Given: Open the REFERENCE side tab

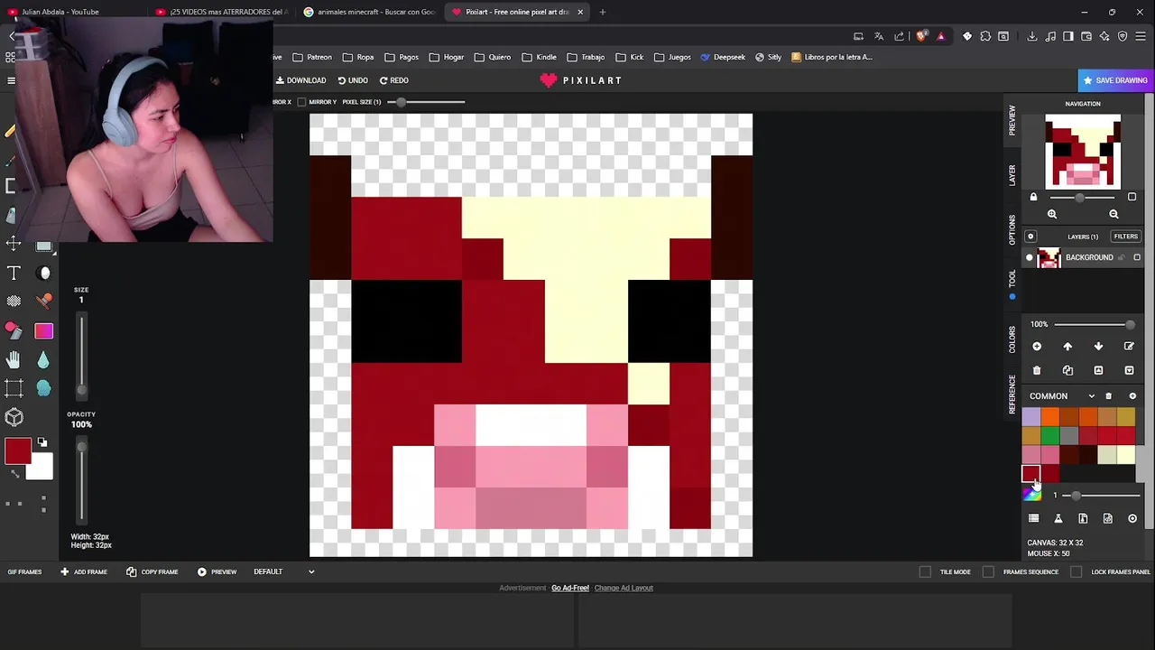Looking at the screenshot, I should tap(1012, 394).
